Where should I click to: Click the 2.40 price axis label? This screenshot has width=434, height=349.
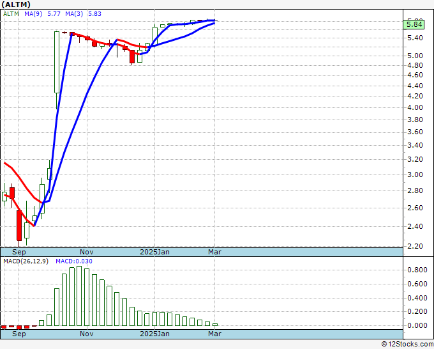pyautogui.click(x=415, y=226)
